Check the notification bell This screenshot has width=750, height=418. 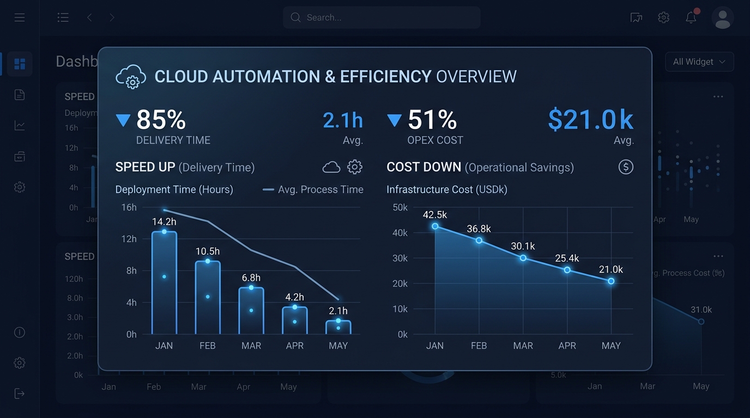pyautogui.click(x=691, y=17)
